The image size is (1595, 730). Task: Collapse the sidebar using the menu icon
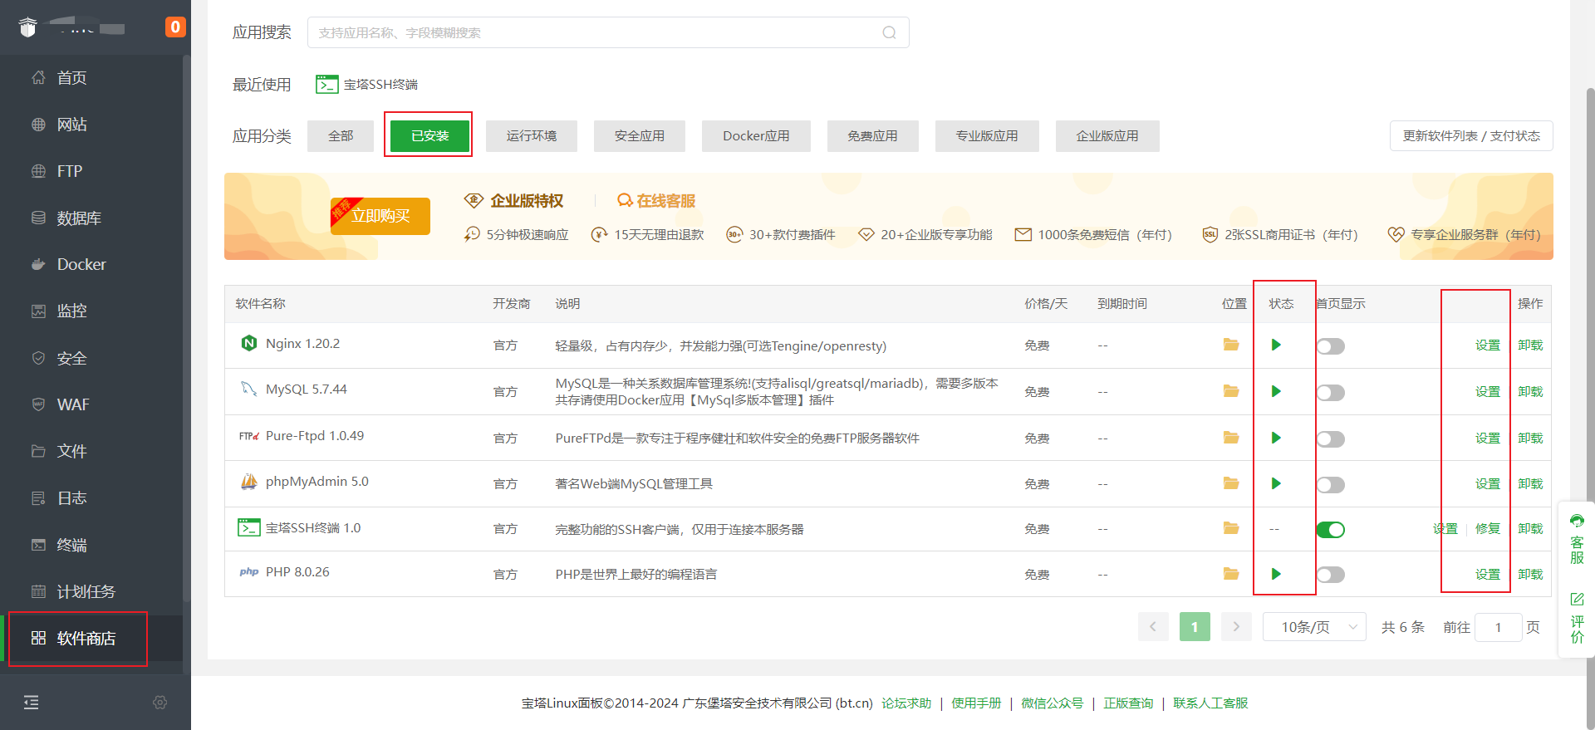(32, 703)
